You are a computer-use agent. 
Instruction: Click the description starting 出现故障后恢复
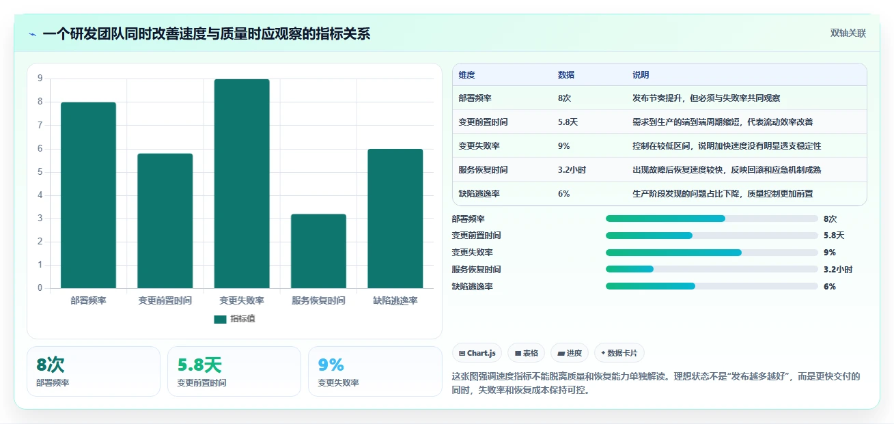tap(727, 169)
